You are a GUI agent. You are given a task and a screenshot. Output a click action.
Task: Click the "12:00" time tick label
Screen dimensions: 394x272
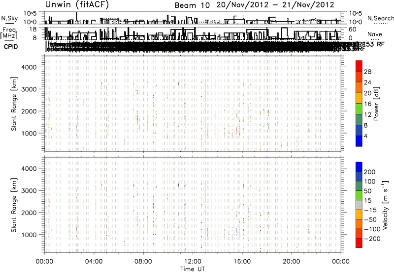point(193,262)
